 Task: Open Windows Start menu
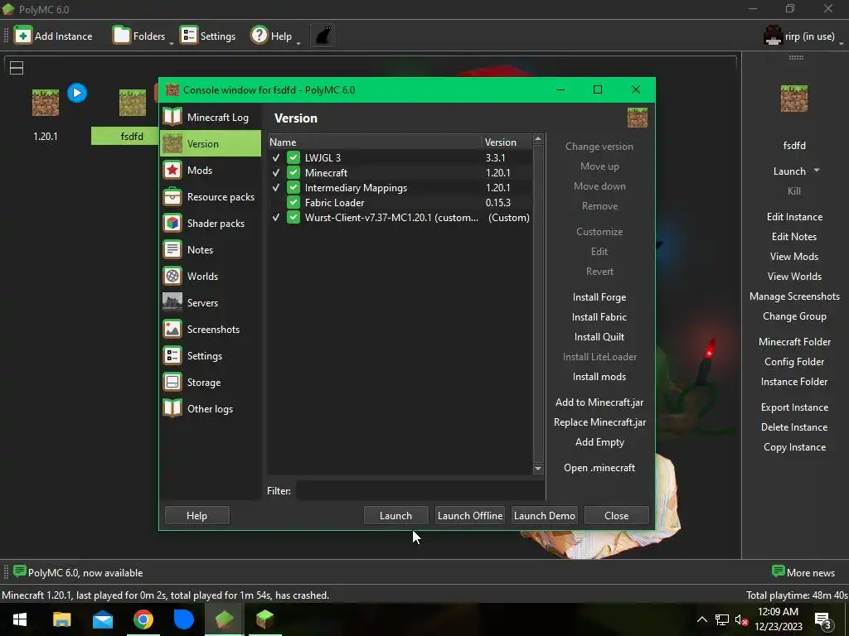[20, 619]
